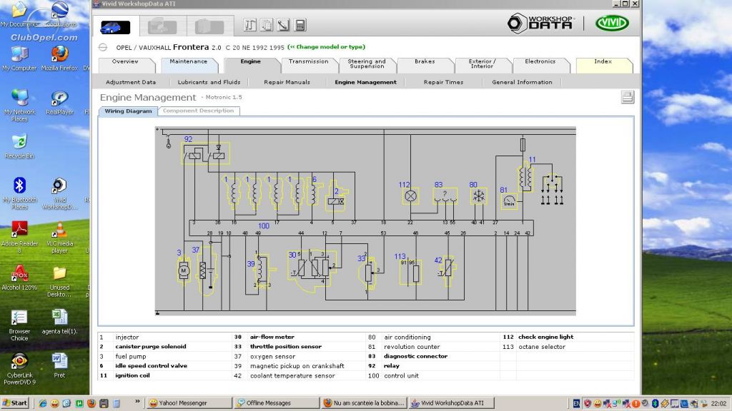Click control unit label 100 in diagram
Image resolution: width=732 pixels, height=411 pixels.
coord(264,226)
